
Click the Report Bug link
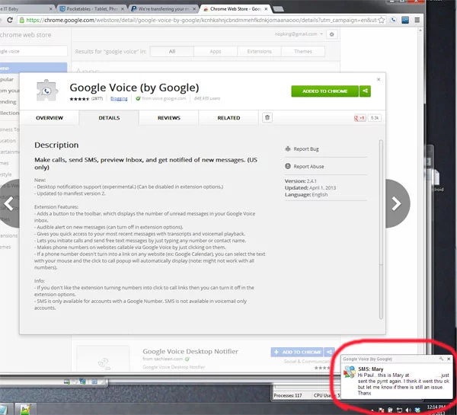point(306,149)
